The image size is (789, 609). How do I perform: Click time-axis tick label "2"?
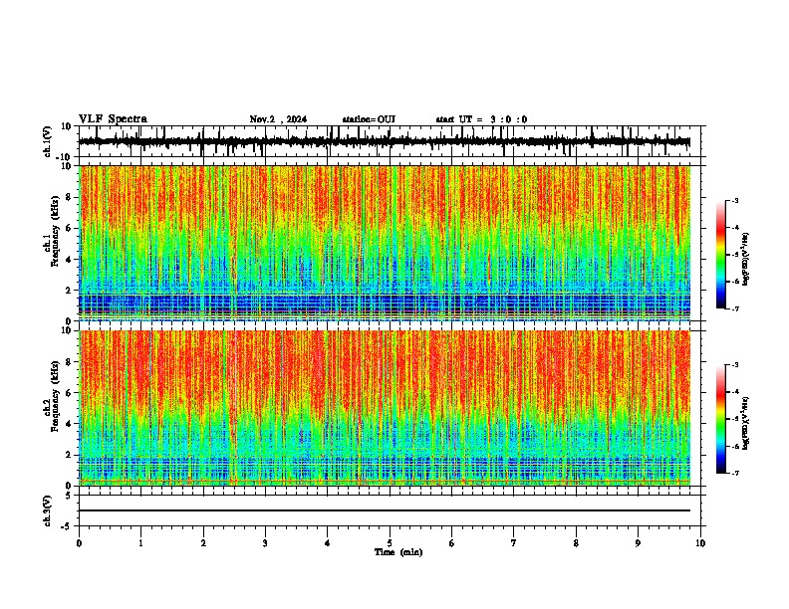pyautogui.click(x=203, y=543)
